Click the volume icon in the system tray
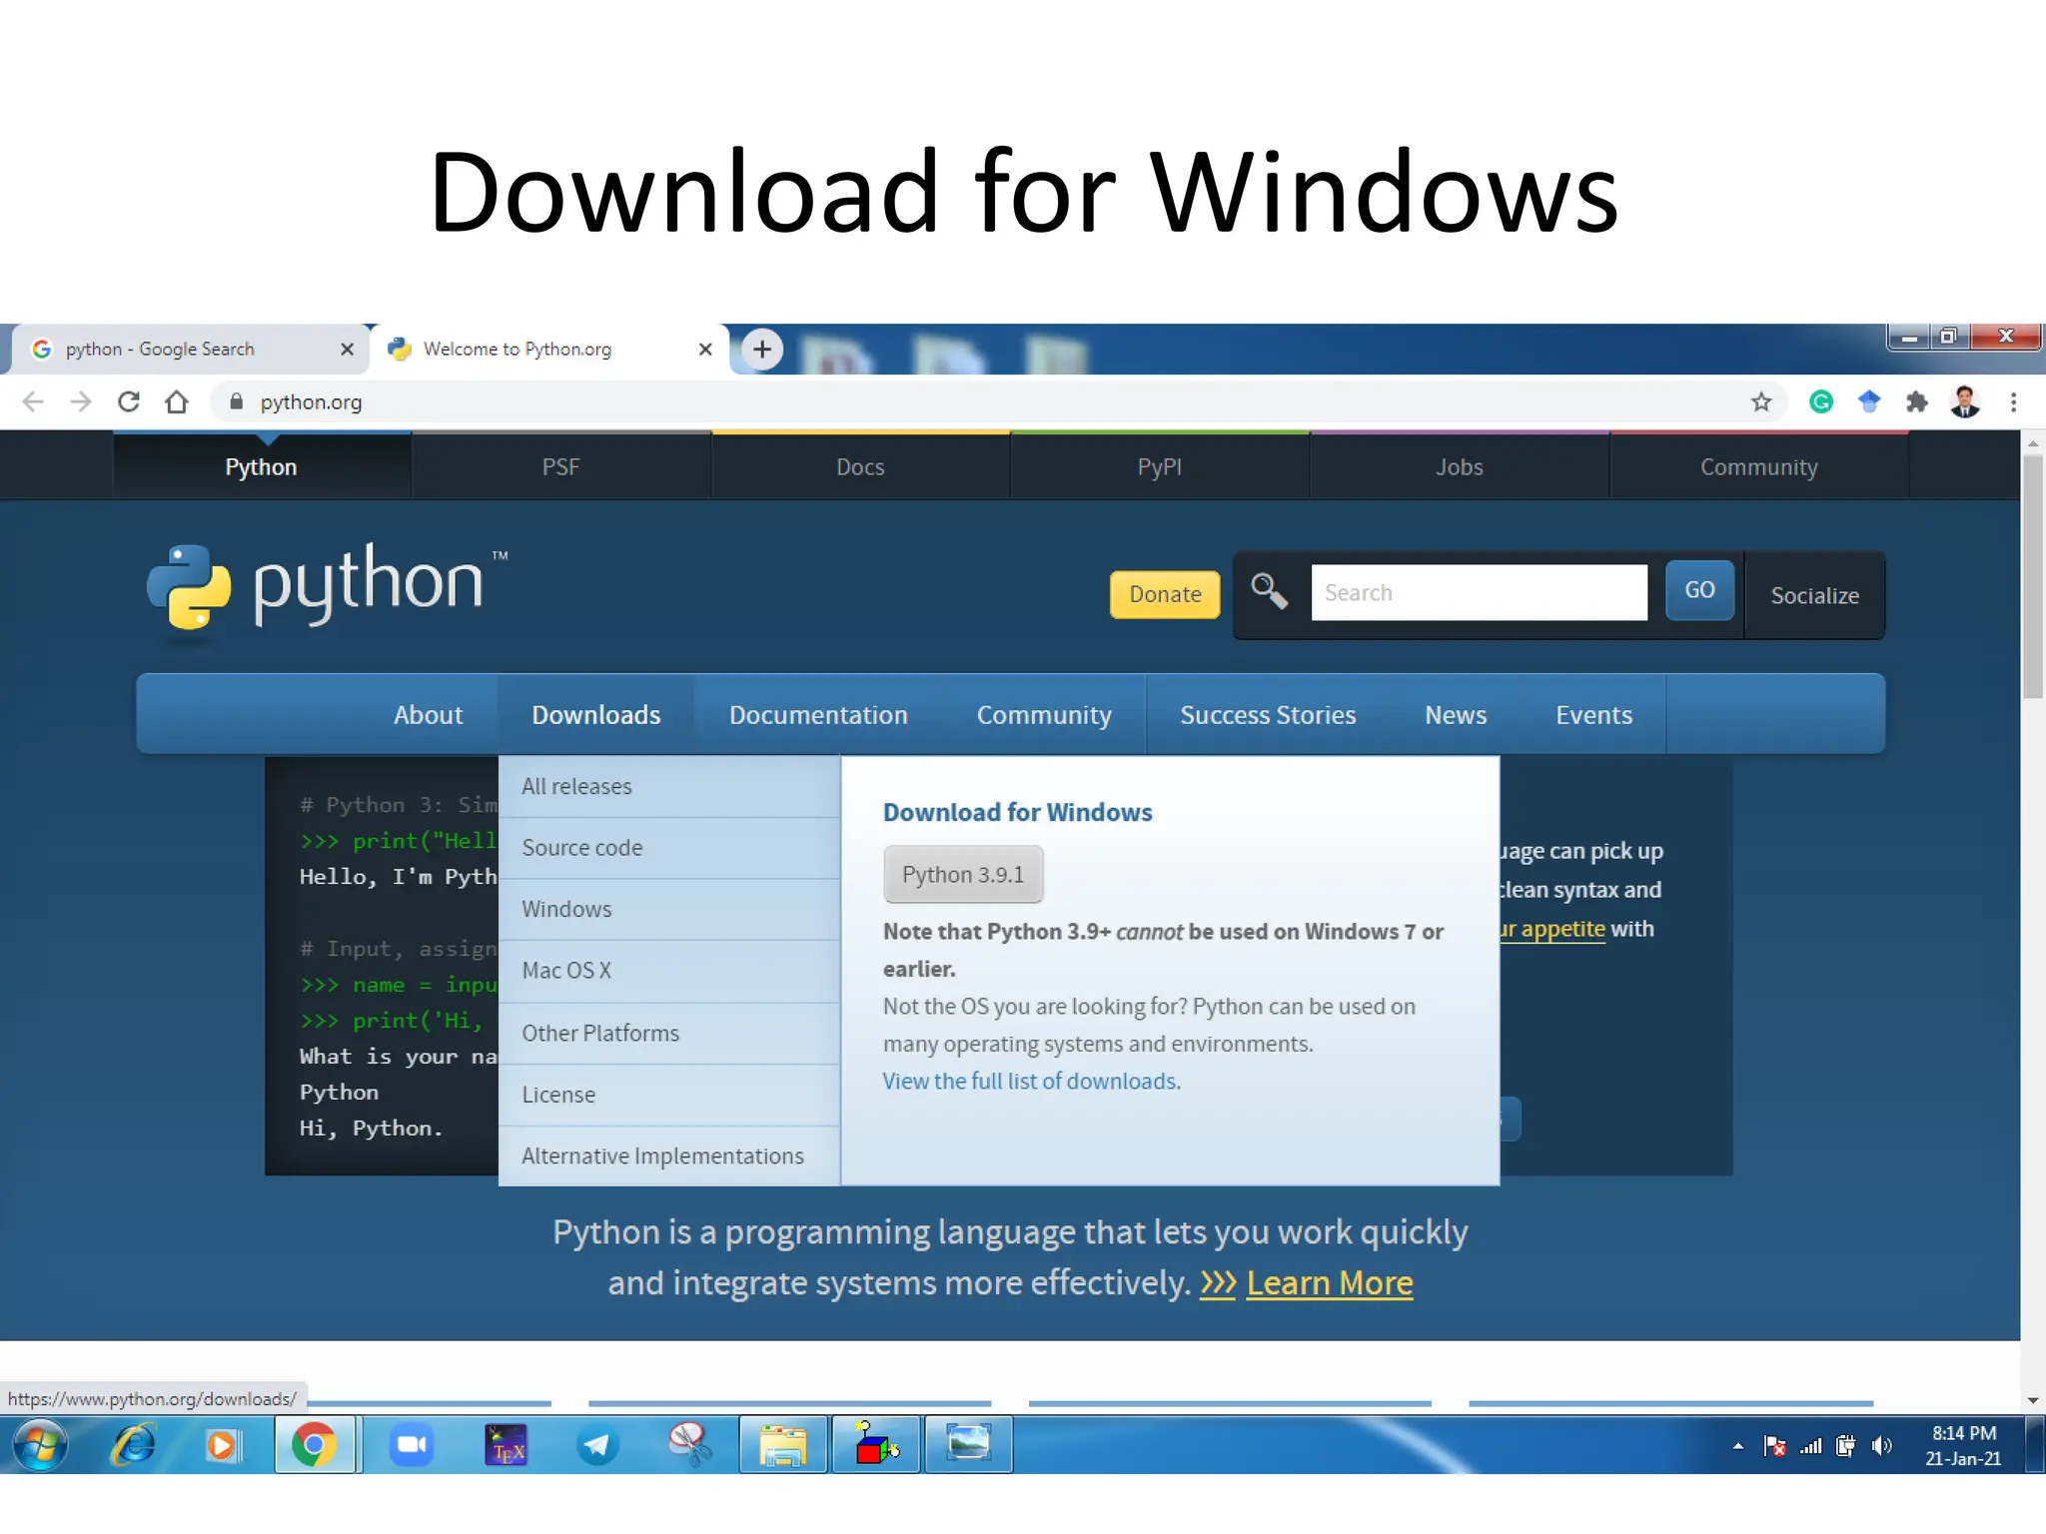Screen dimensions: 2046x1534 click(x=1881, y=1446)
